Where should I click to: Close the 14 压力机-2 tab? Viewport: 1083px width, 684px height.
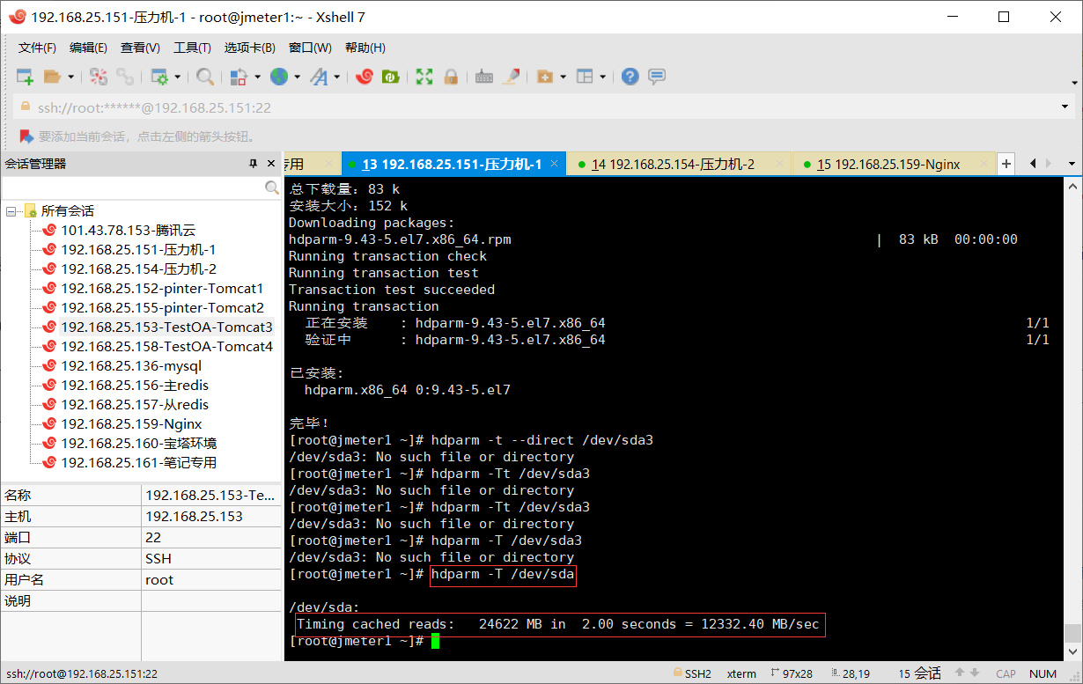tap(779, 164)
